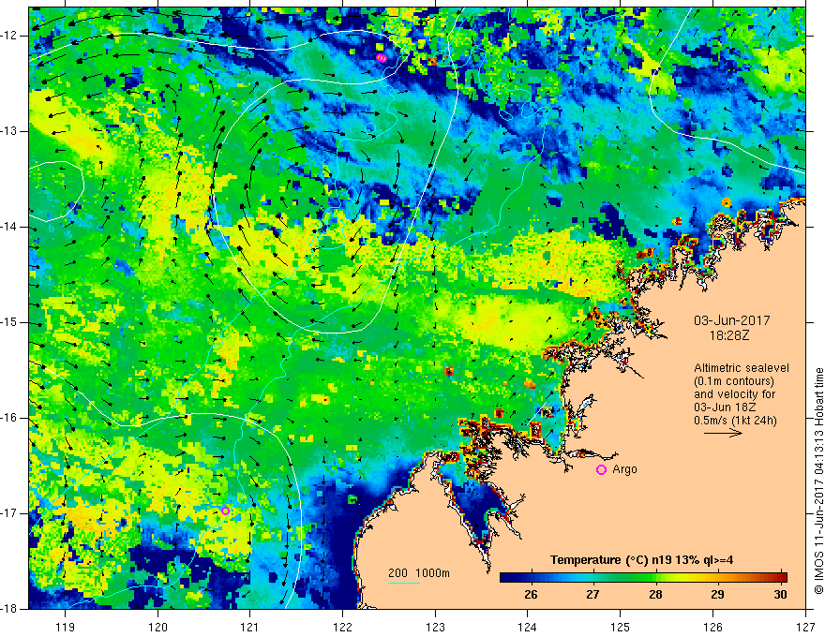Click colorbar tick label 30

point(780,595)
